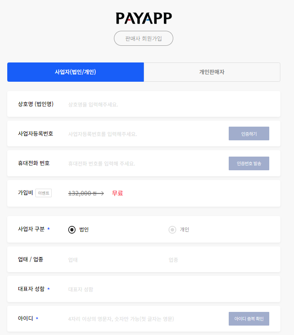Click the 판매자 회원가입 pill button
The height and width of the screenshot is (335, 294).
point(144,39)
